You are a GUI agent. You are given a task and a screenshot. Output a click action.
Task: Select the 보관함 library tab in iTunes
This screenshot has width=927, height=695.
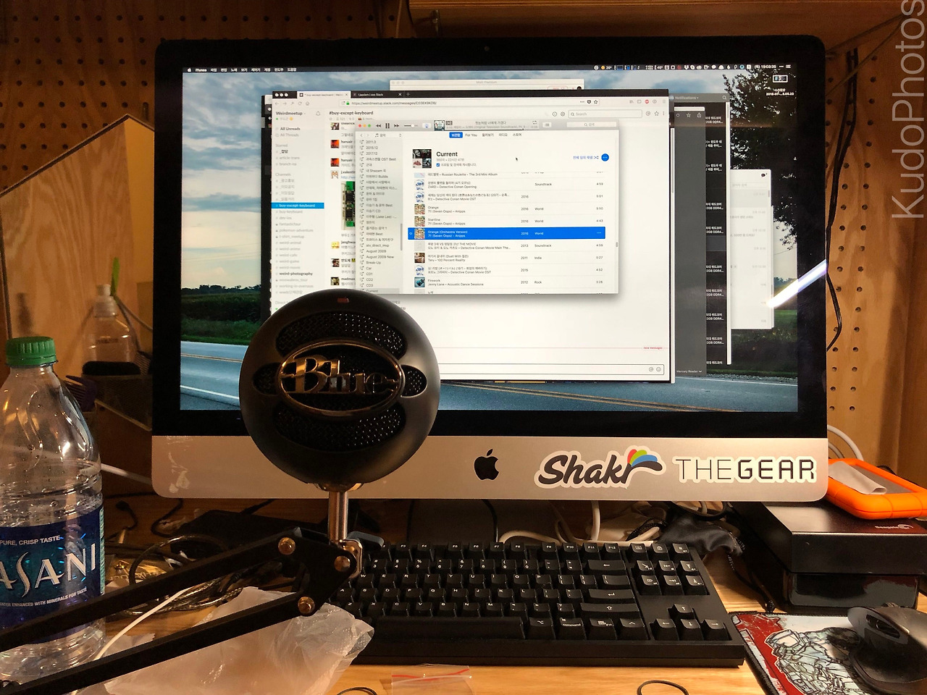tap(456, 135)
